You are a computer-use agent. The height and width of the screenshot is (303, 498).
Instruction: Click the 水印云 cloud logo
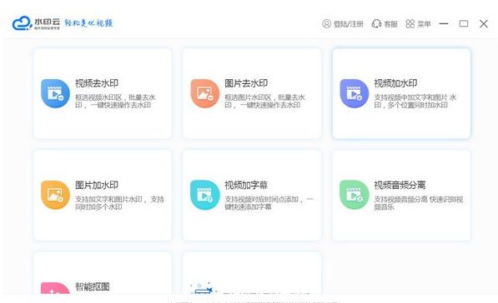22,23
